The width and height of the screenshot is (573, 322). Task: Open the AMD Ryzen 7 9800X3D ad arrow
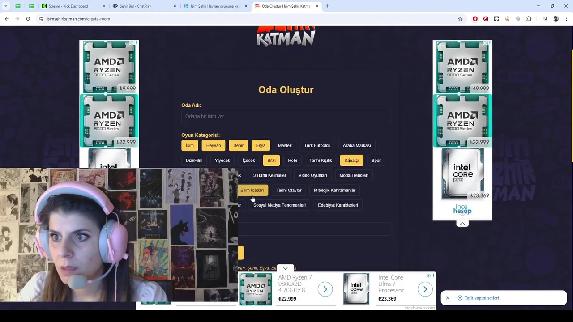[x=325, y=289]
